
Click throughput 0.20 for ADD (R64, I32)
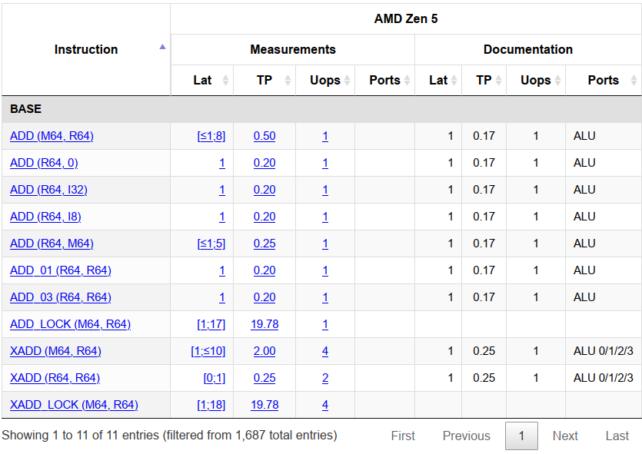tap(264, 190)
